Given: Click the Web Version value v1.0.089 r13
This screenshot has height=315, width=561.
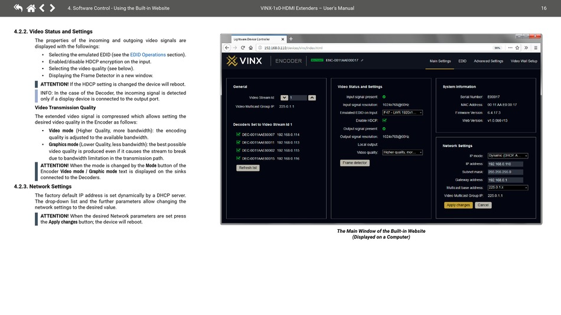Looking at the screenshot, I should [497, 121].
